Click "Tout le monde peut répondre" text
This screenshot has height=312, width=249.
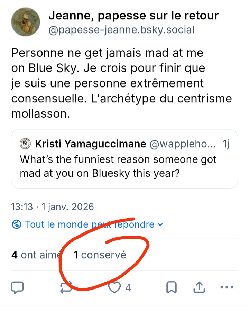(x=90, y=224)
